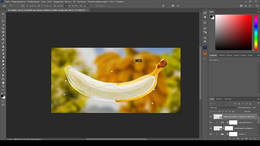
Task: Toggle warp mode icon in options bar
Action: (x=163, y=6)
